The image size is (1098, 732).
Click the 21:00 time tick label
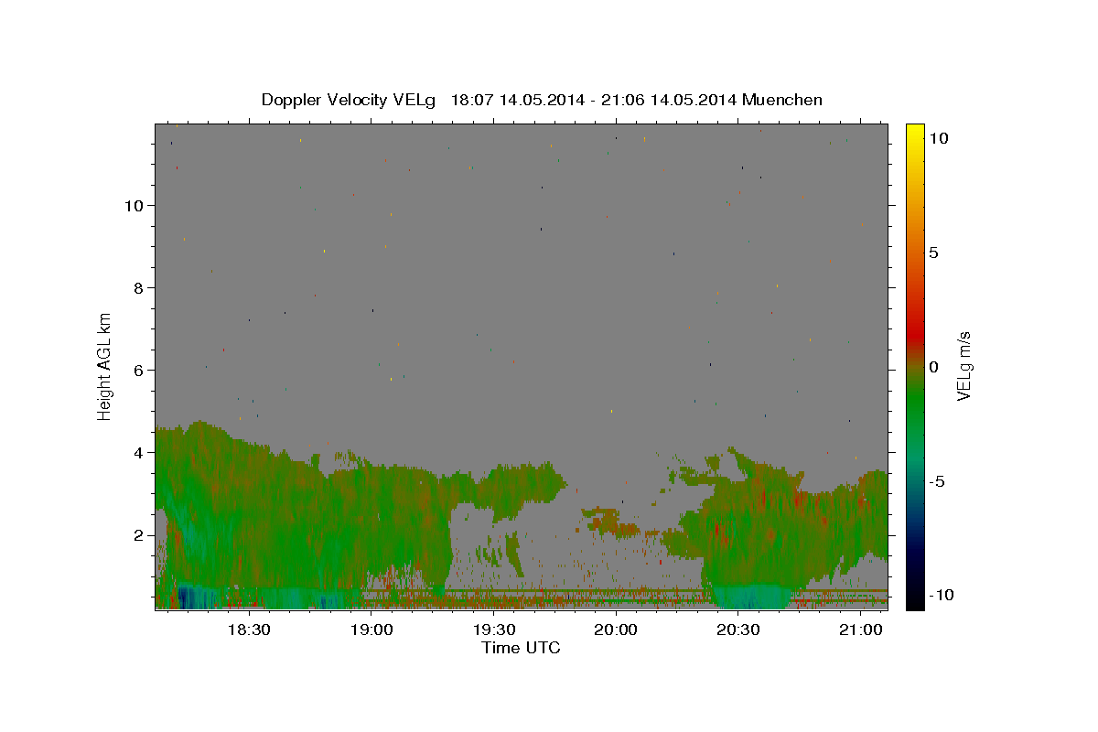click(861, 630)
